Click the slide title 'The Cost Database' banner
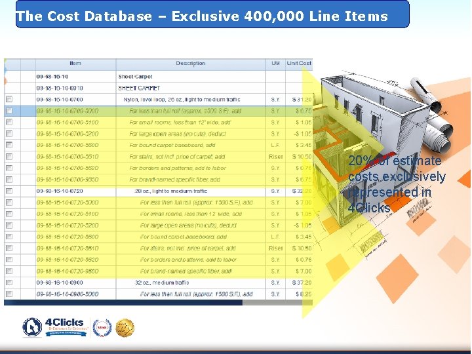The height and width of the screenshot is (354, 472). 212,14
